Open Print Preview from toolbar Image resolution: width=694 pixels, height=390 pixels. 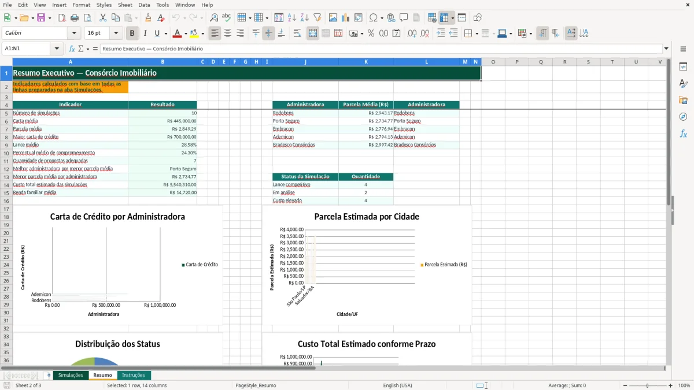87,18
